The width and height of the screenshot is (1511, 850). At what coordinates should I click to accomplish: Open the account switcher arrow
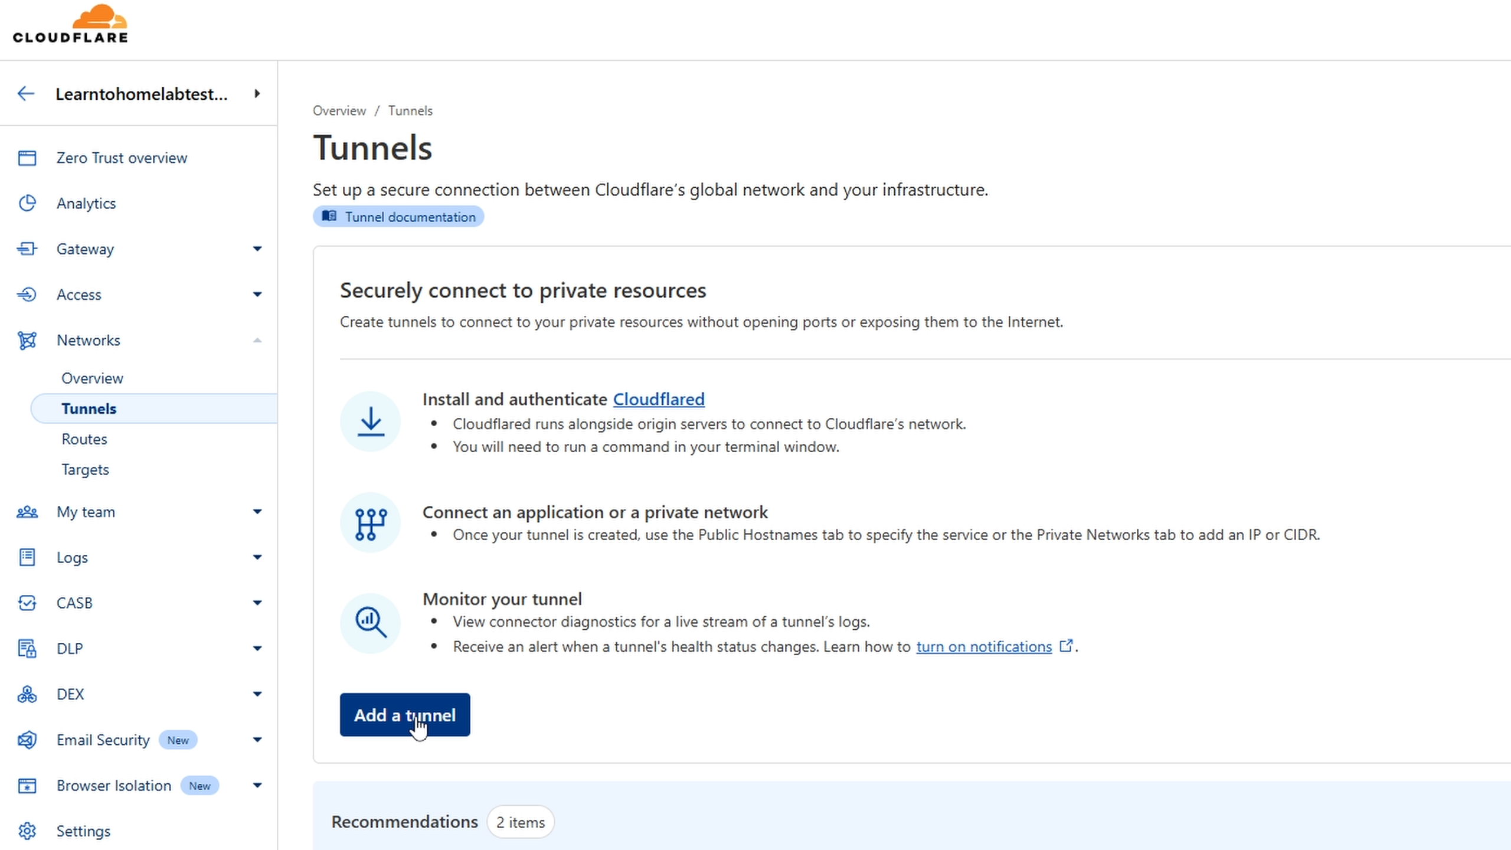tap(257, 94)
